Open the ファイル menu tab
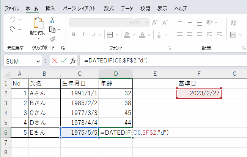Image resolution: width=247 pixels, height=157 pixels. (x=12, y=8)
